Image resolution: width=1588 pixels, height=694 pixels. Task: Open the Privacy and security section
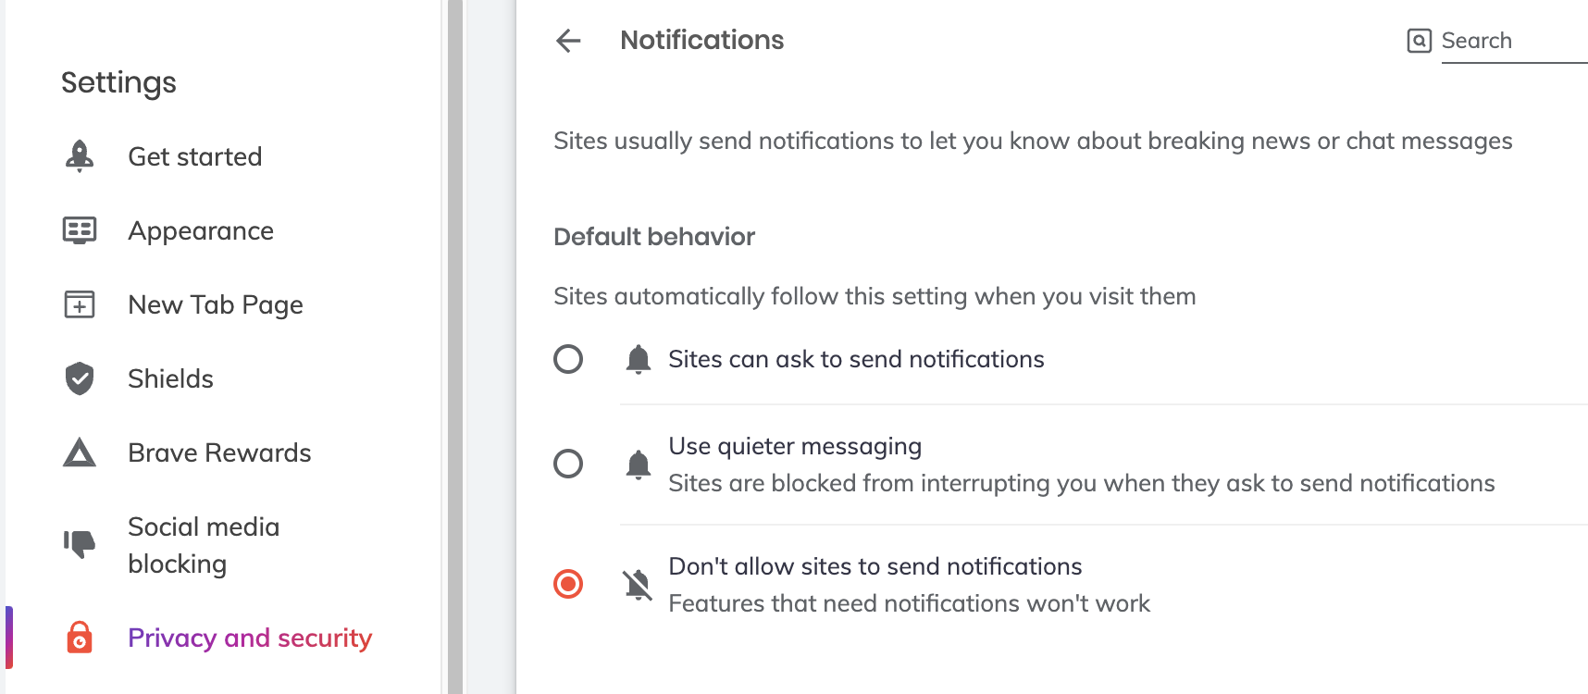[250, 638]
